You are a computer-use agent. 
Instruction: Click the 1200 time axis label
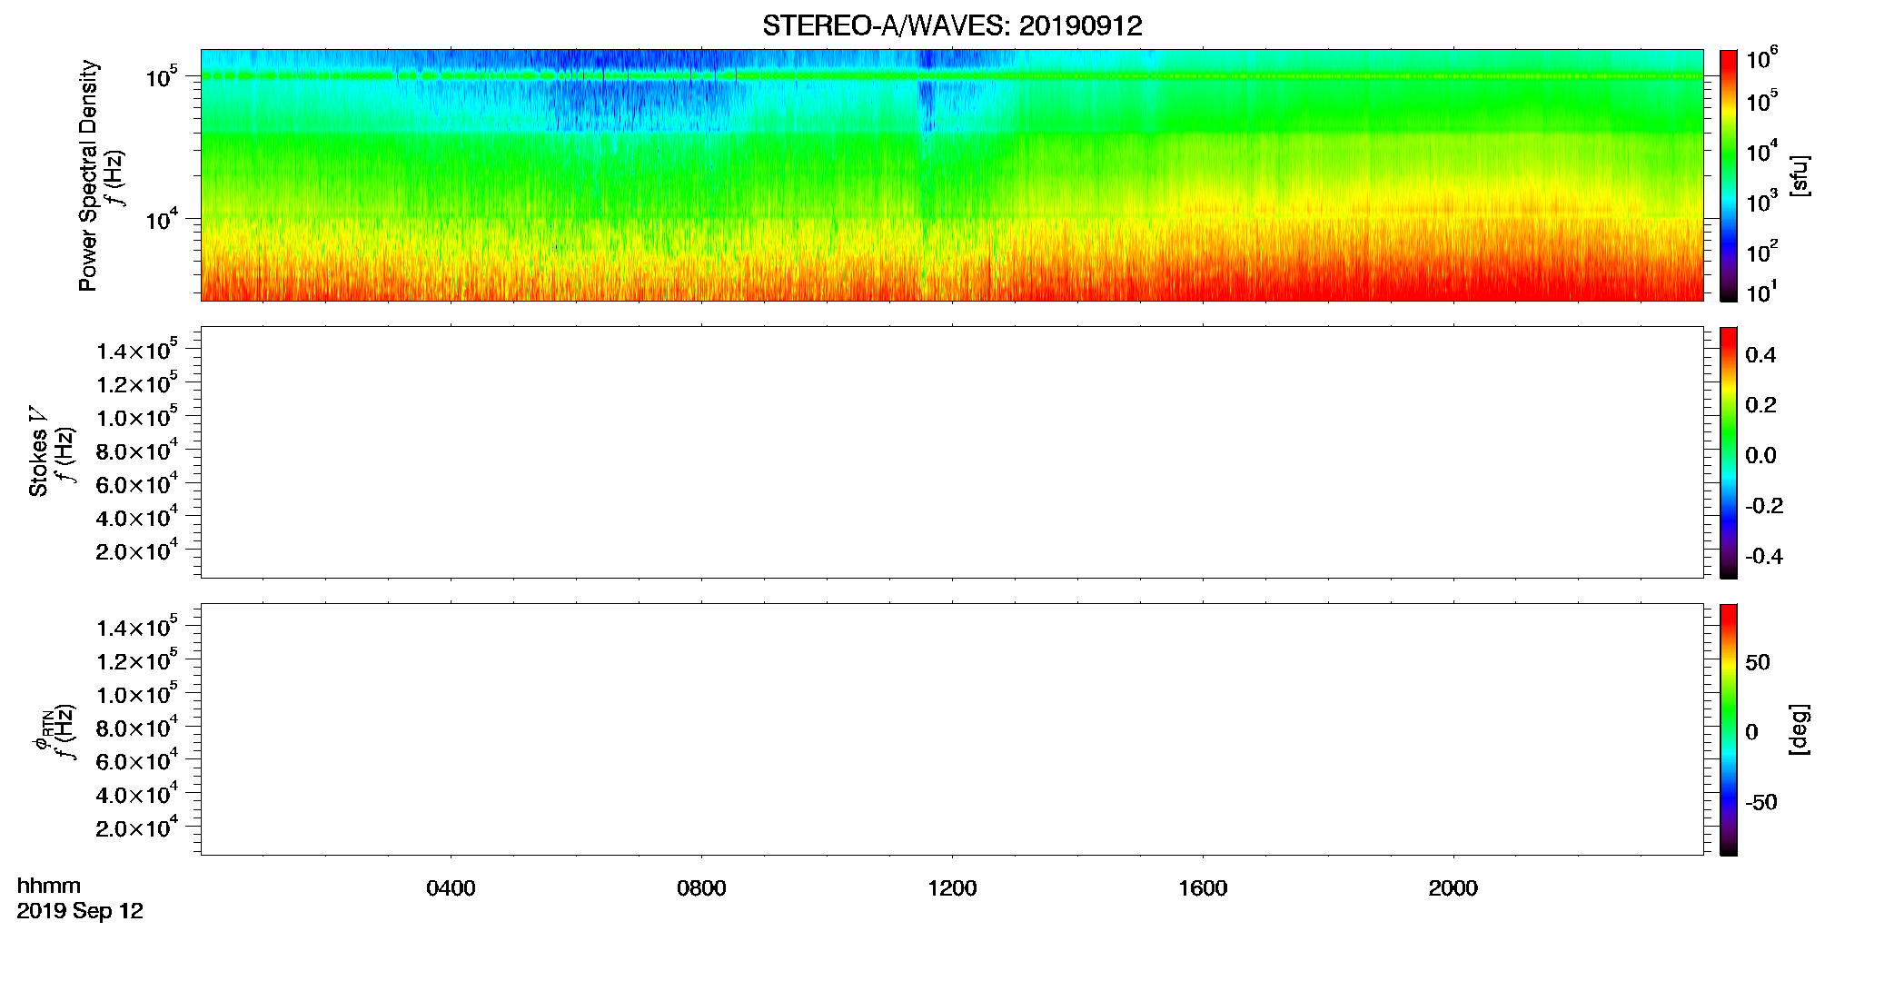pyautogui.click(x=952, y=888)
